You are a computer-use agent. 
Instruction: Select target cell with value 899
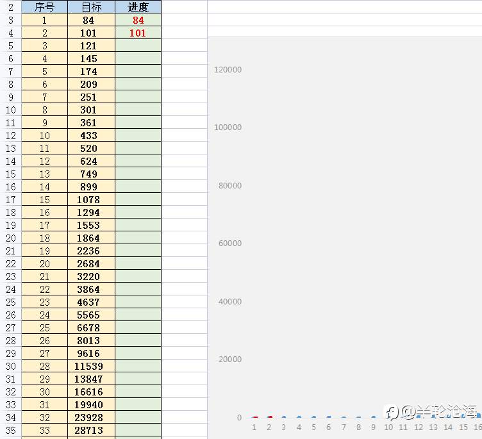(x=91, y=186)
